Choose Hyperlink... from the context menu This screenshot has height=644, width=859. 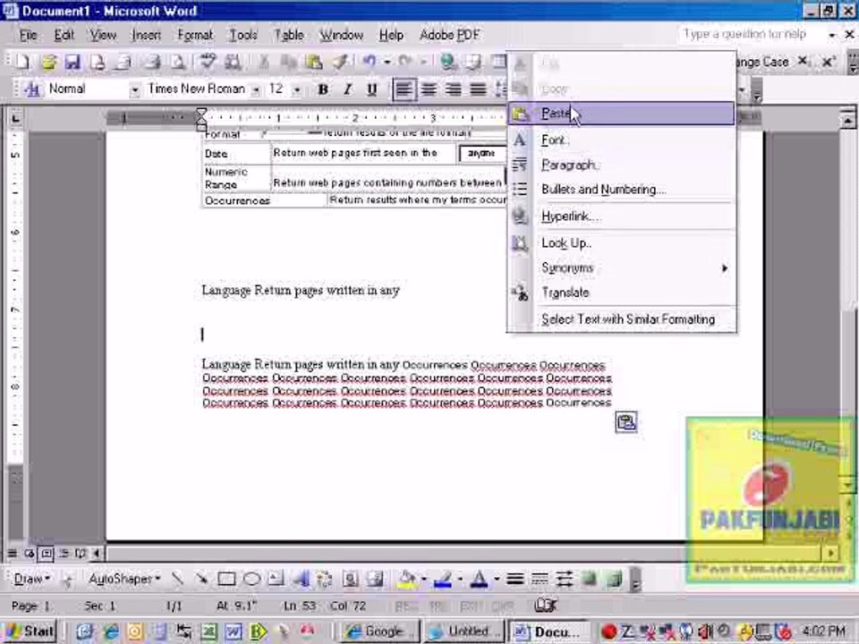coord(621,216)
